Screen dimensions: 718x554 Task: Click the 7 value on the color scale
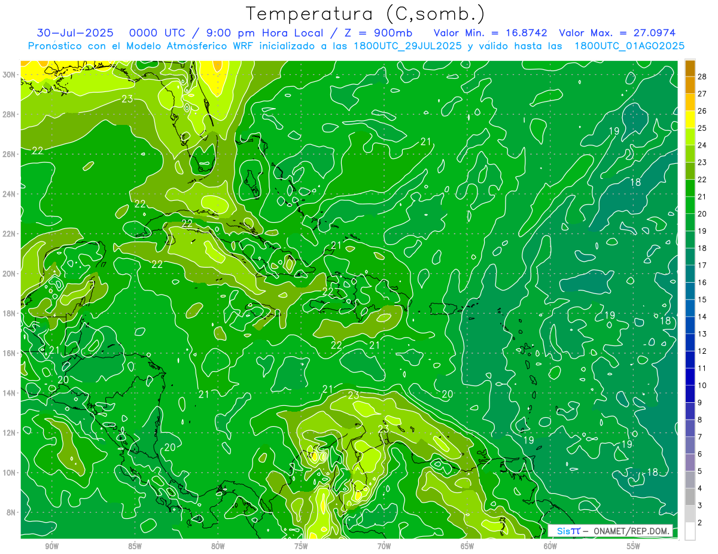tap(701, 437)
